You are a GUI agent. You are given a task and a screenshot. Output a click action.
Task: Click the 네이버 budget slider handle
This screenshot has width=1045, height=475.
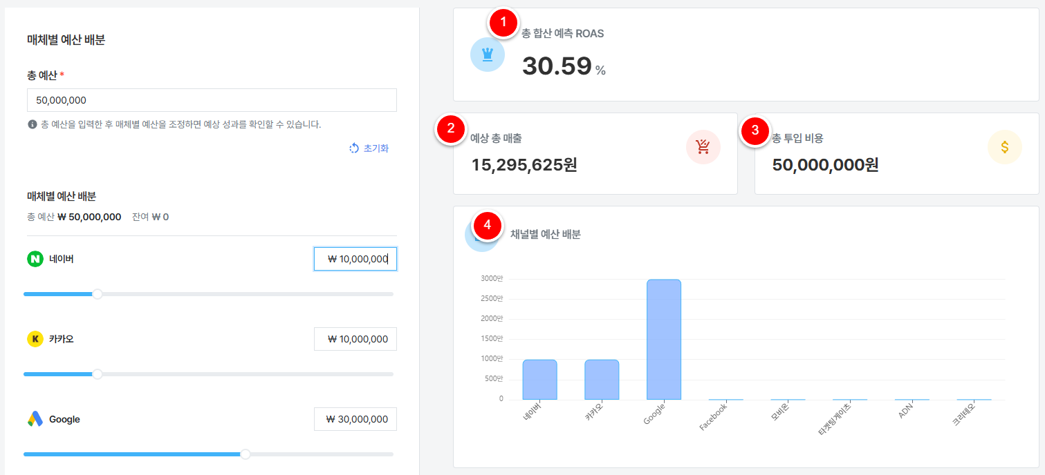pos(98,294)
